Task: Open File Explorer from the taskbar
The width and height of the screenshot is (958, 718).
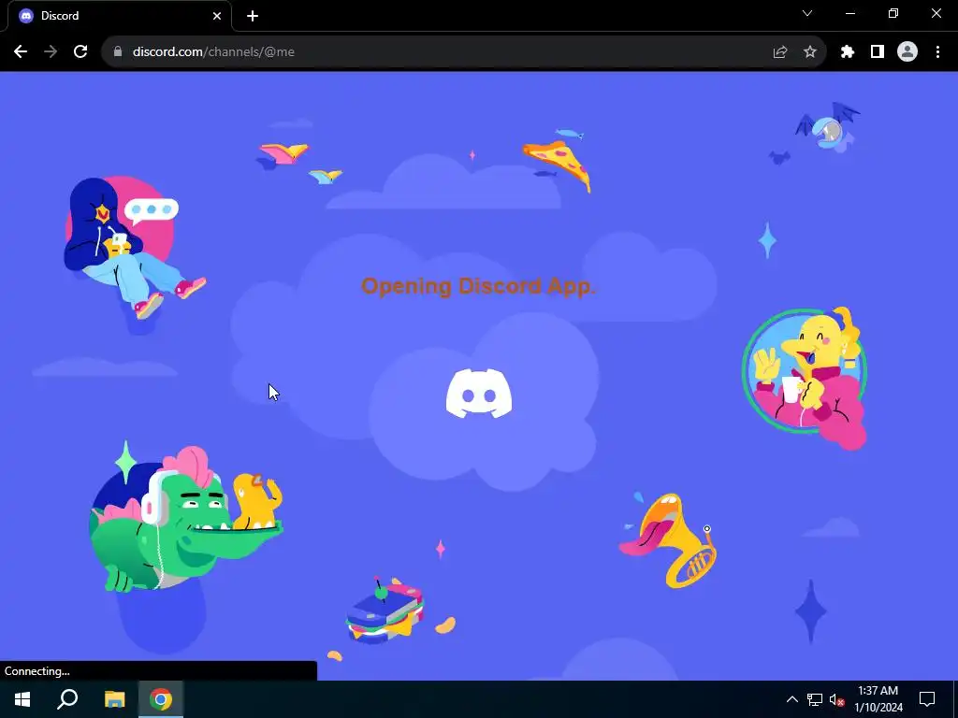Action: coord(114,699)
